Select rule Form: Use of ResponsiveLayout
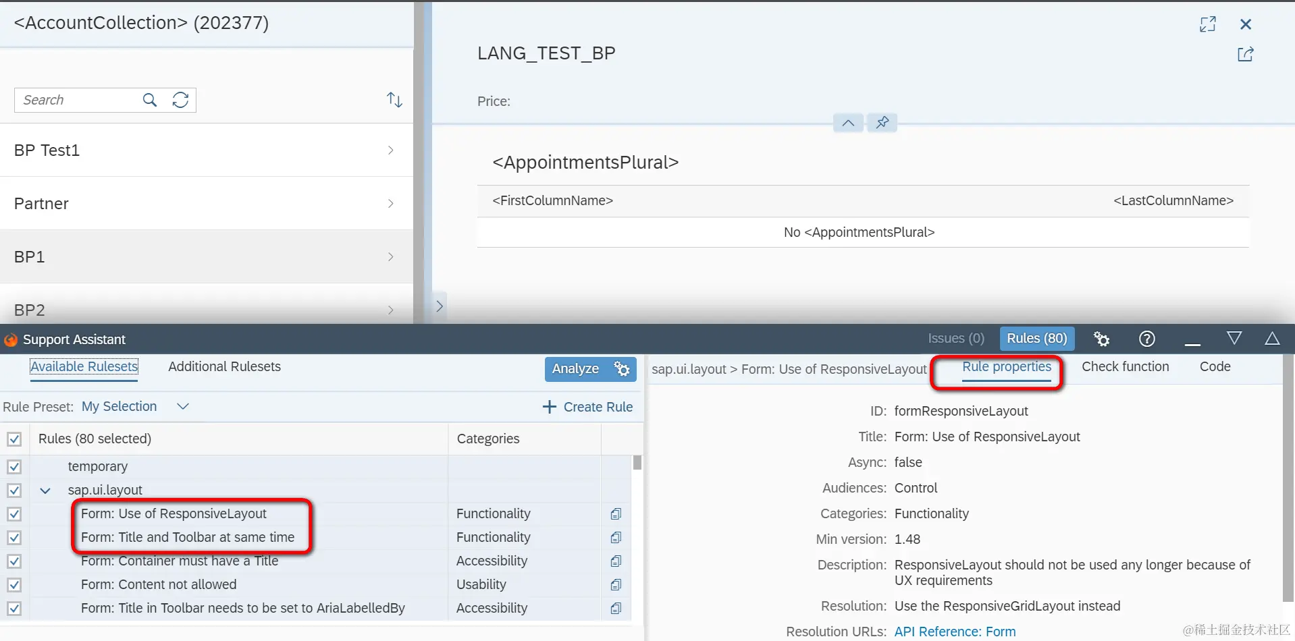 pos(174,514)
